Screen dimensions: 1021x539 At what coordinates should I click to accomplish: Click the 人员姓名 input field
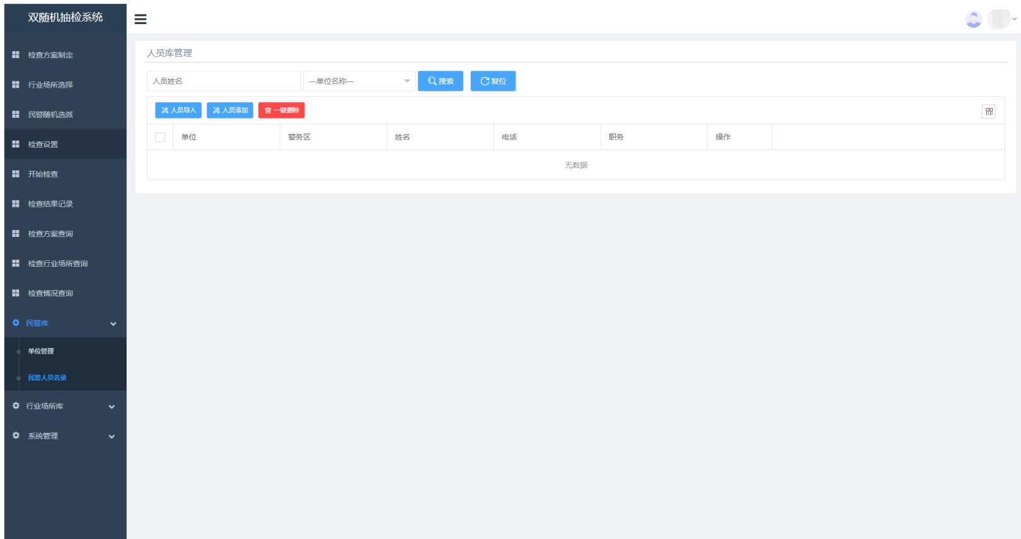click(223, 81)
